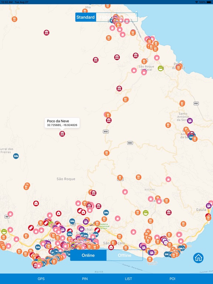The width and height of the screenshot is (213, 284).
Task: Tap the Gaula place label
Action: (x=201, y=210)
